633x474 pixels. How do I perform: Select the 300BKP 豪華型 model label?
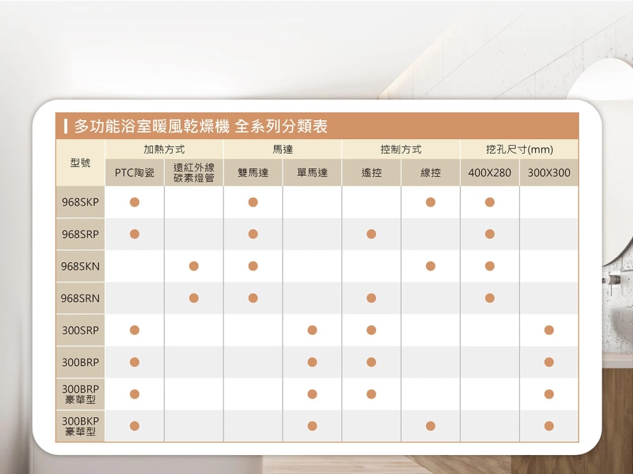[x=80, y=426]
